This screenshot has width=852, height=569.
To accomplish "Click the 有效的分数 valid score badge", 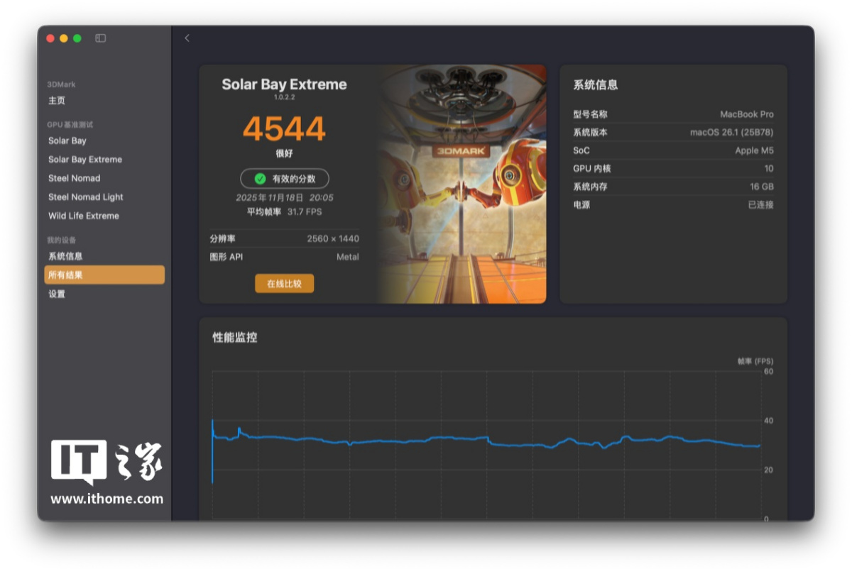I will 285,179.
